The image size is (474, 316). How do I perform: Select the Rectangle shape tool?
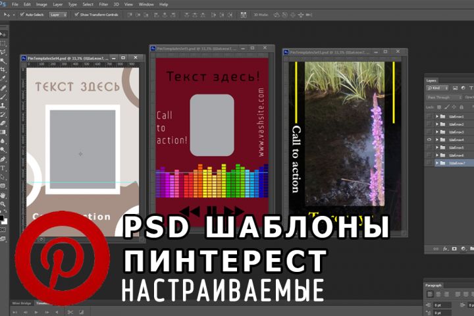3,186
